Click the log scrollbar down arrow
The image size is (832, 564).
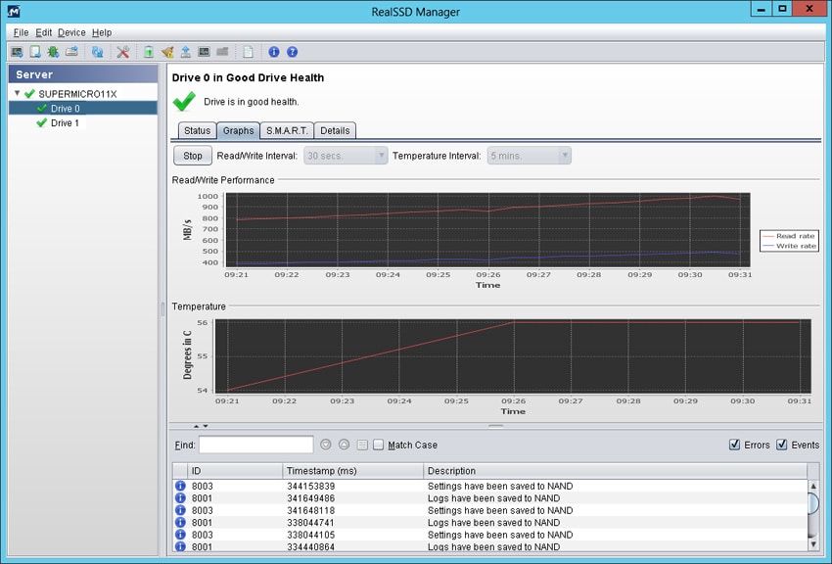coord(813,543)
